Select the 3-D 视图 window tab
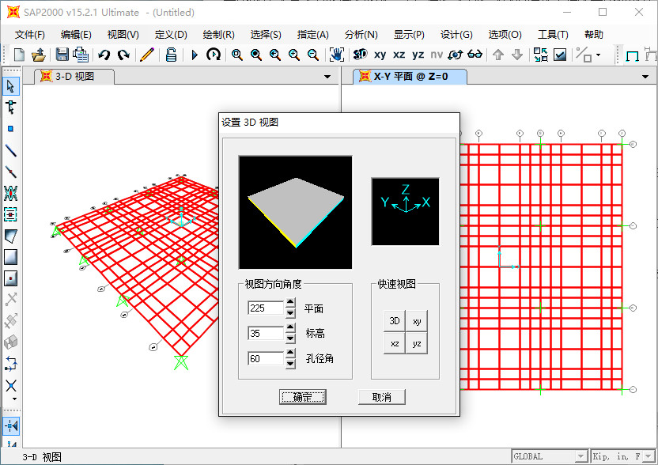Viewport: 658px width, 465px height. pyautogui.click(x=74, y=77)
